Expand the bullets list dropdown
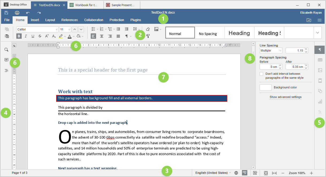Image resolution: width=326 pixels, height=177 pixels. (97, 29)
